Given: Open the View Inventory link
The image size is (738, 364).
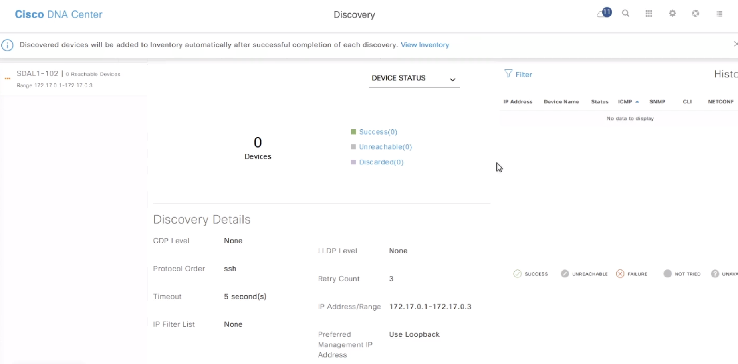Looking at the screenshot, I should pos(425,45).
